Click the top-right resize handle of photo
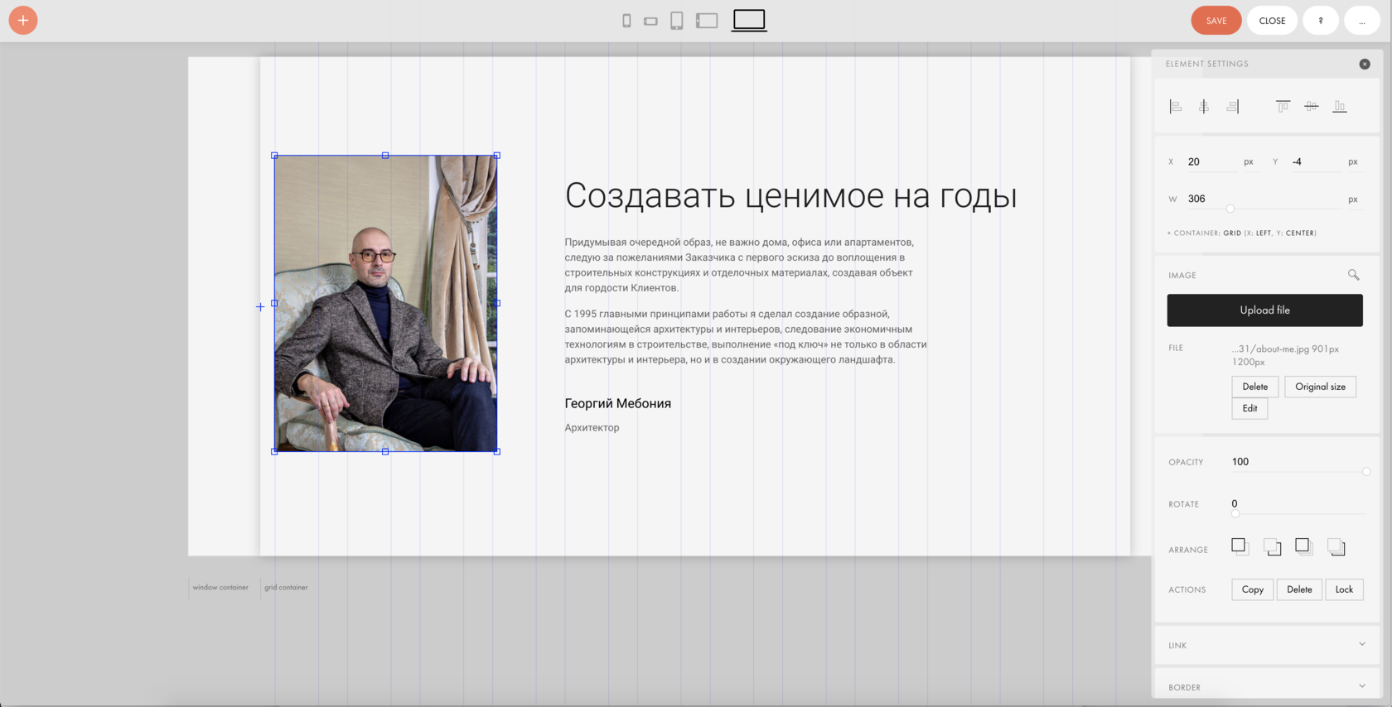The image size is (1392, 707). (x=497, y=156)
